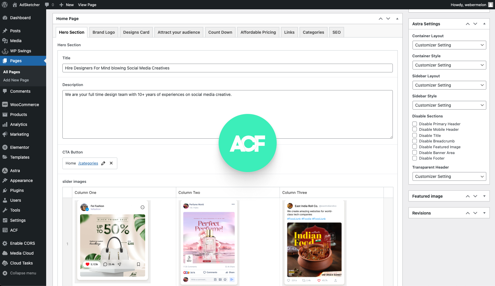Open the WordPress logo menu

click(4, 5)
